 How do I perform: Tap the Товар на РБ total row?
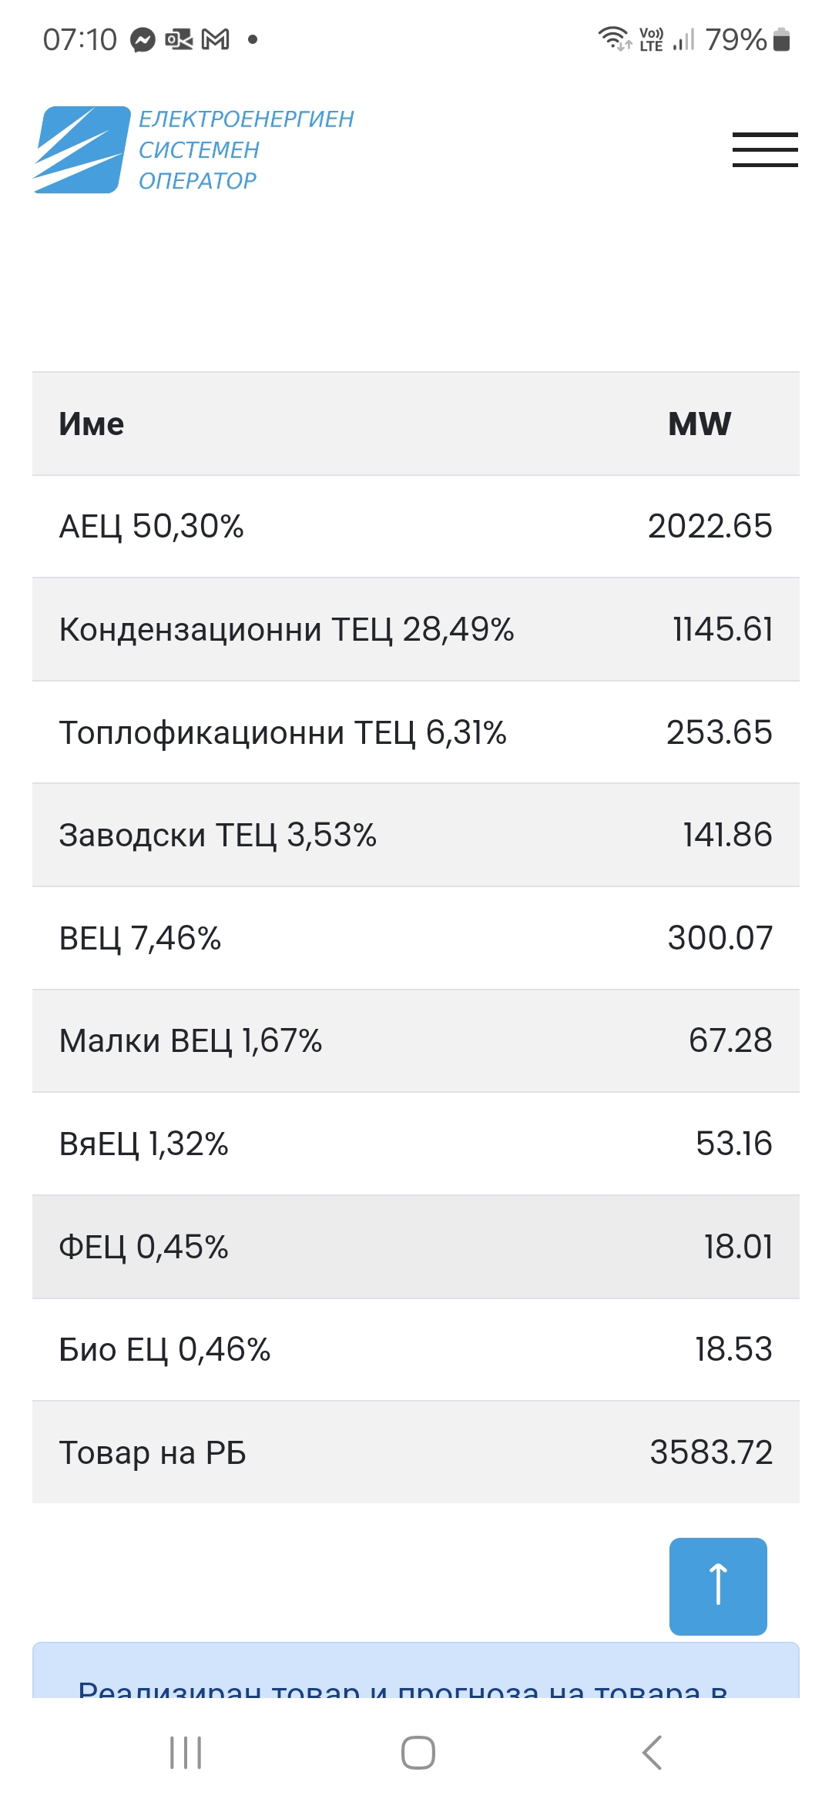416,1452
